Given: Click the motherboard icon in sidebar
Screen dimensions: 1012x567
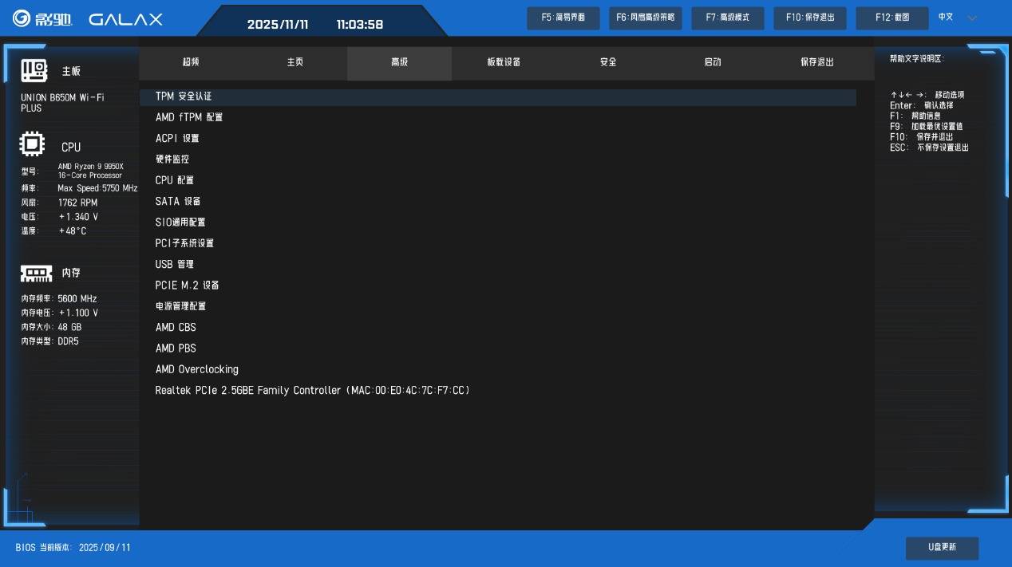Looking at the screenshot, I should [x=34, y=71].
